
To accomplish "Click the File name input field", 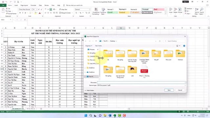I will point(141,83).
